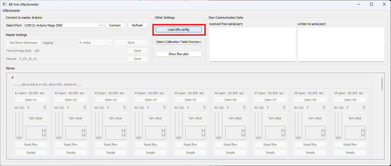Open the Logging level dropdown
This screenshot has height=166, width=391.
(x=95, y=43)
